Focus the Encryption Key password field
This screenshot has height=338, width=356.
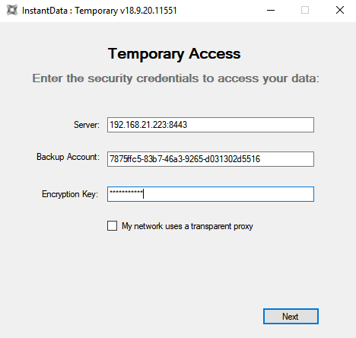pyautogui.click(x=211, y=194)
